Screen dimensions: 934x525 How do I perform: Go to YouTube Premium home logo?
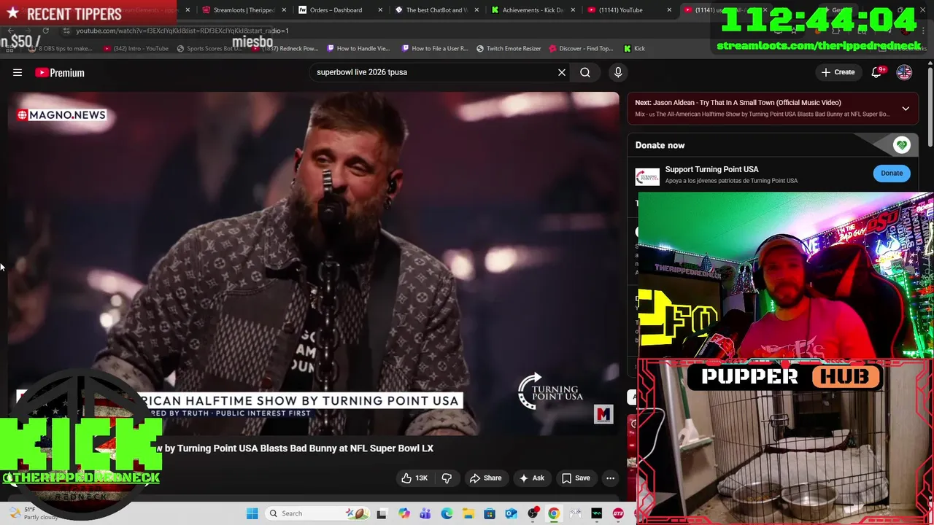(x=60, y=72)
